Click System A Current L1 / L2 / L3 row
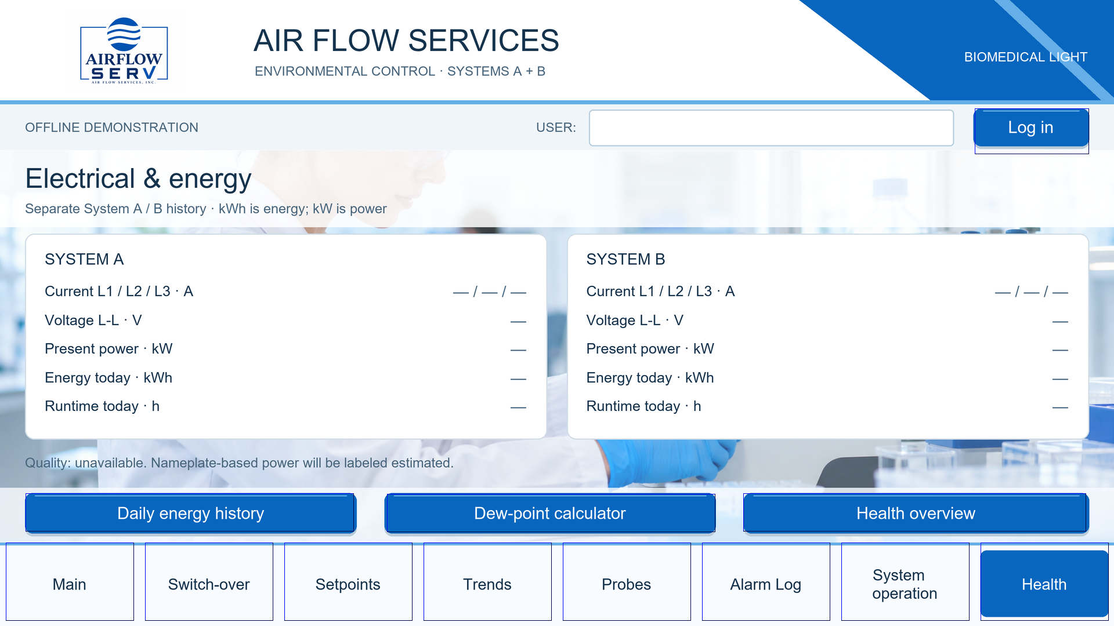The height and width of the screenshot is (626, 1114). click(x=285, y=292)
